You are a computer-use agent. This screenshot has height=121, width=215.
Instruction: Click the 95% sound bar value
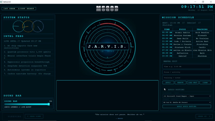51,101
